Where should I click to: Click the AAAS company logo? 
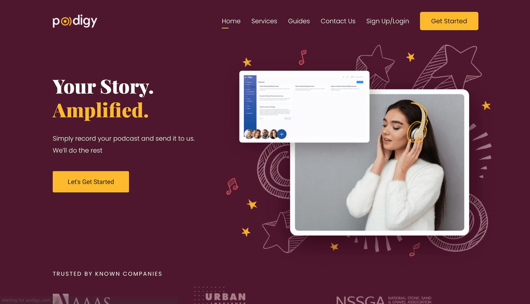[x=81, y=299]
